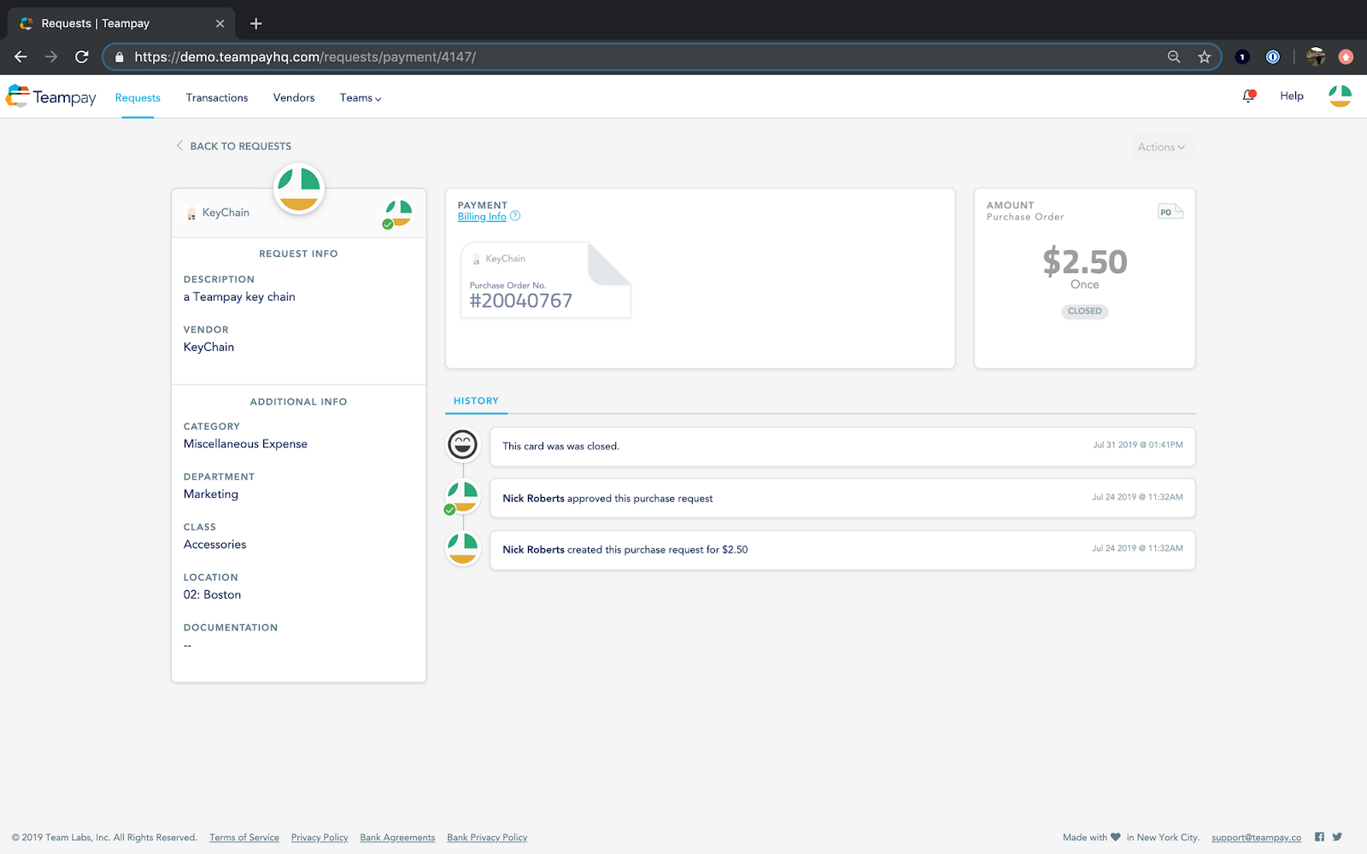1367x854 pixels.
Task: Click the zoom magnifier icon in address bar
Action: (x=1174, y=57)
